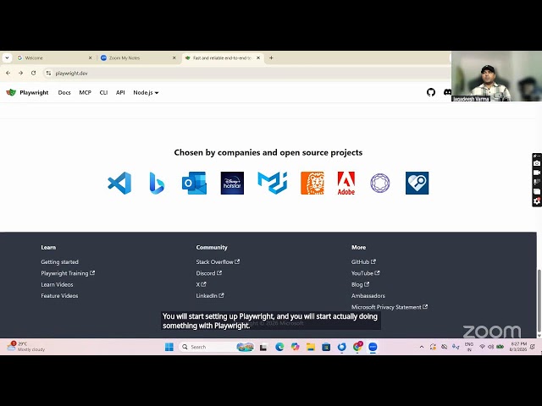Open the LinkedIn footer link

point(210,296)
